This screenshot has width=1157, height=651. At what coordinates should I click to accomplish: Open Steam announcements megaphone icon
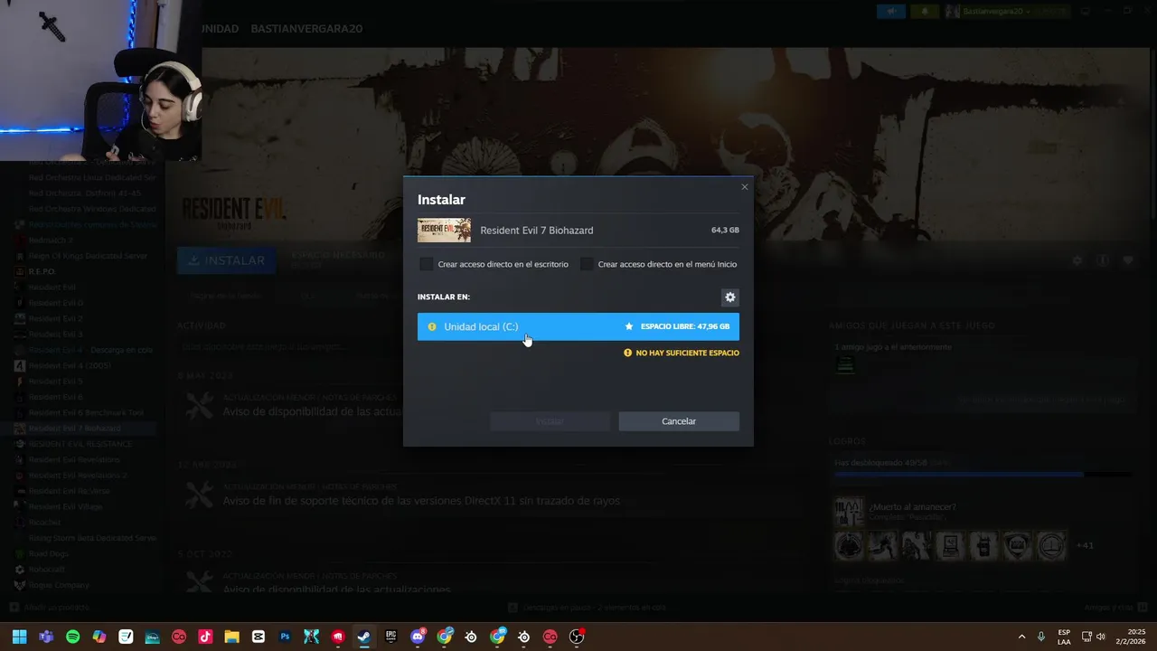892,11
